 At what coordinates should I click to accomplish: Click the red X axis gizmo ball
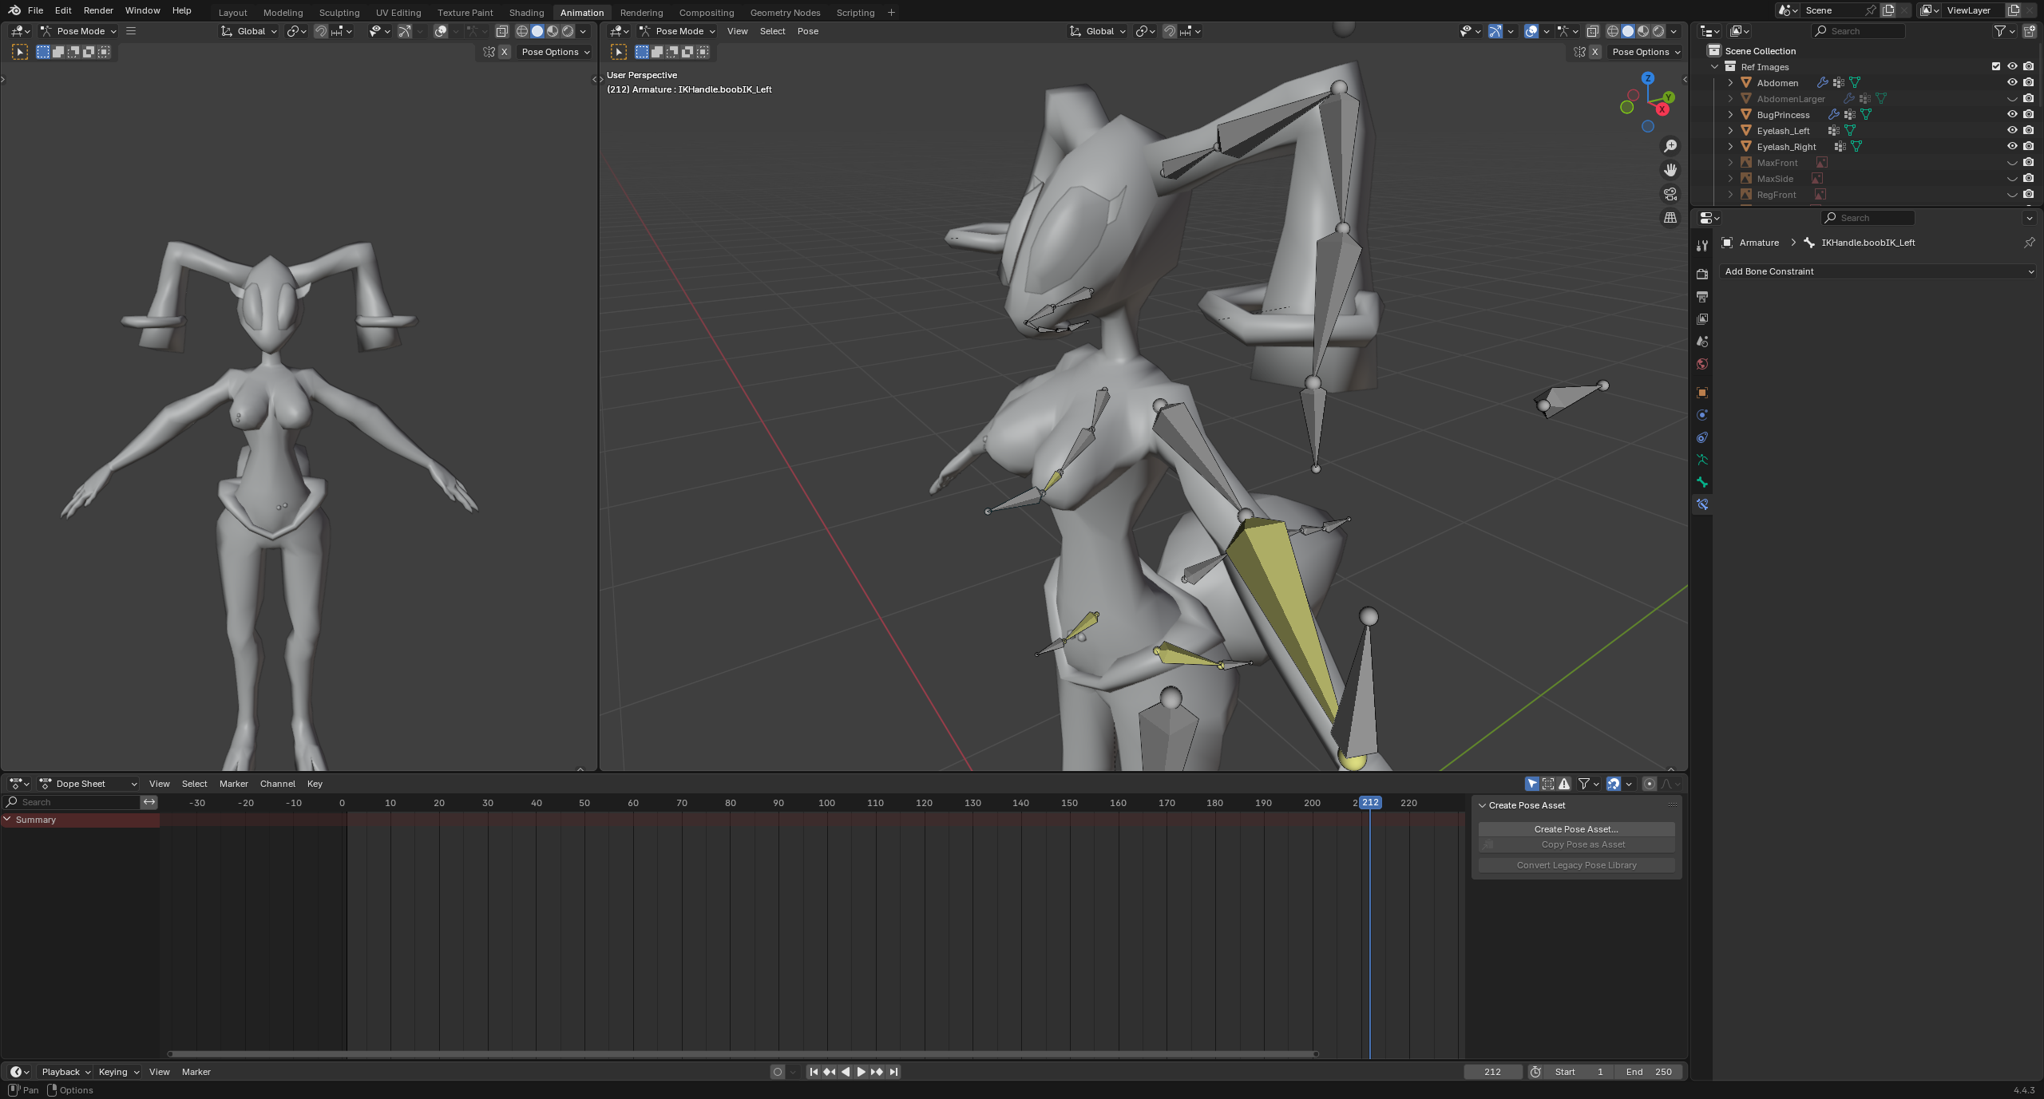[x=1662, y=109]
